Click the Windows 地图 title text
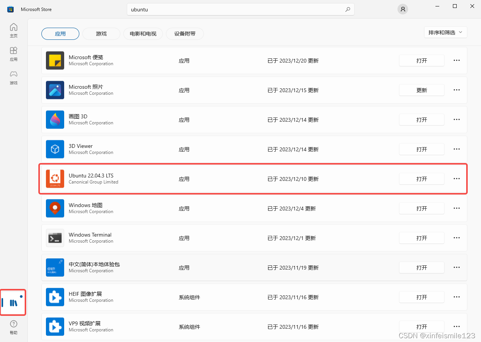The width and height of the screenshot is (481, 342). (85, 205)
